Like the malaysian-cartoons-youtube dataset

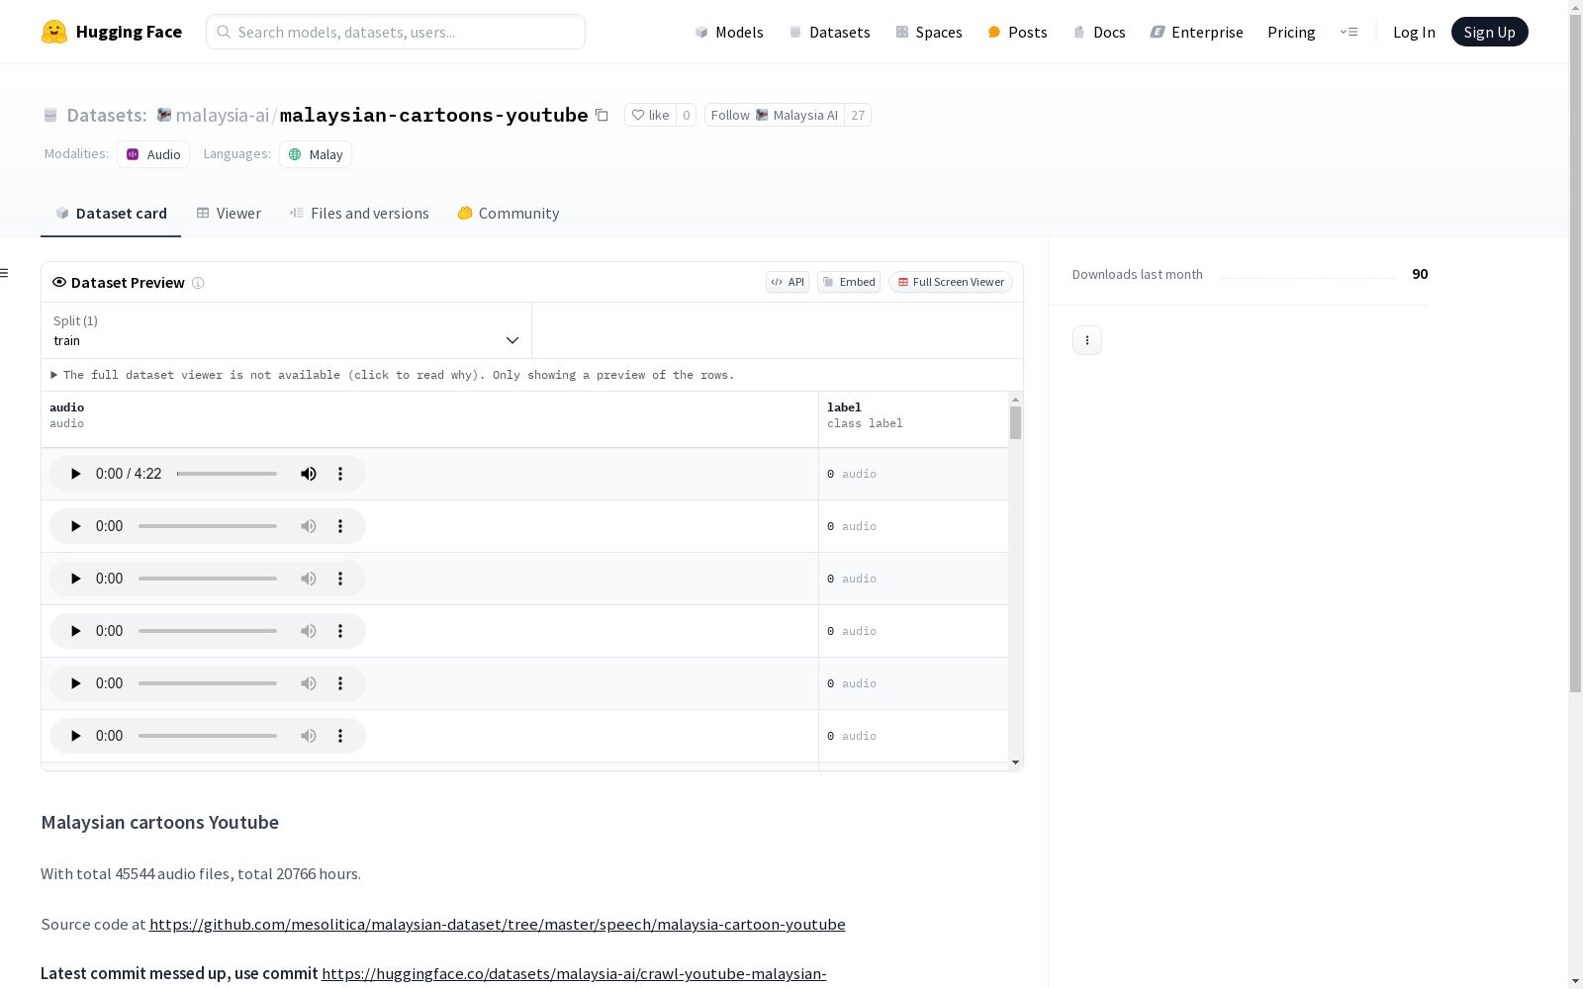point(650,115)
